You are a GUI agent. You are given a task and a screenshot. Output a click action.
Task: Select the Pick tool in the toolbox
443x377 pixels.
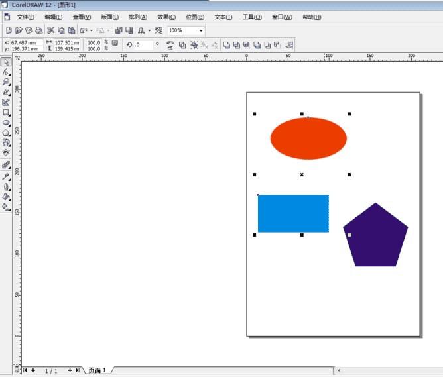click(6, 62)
